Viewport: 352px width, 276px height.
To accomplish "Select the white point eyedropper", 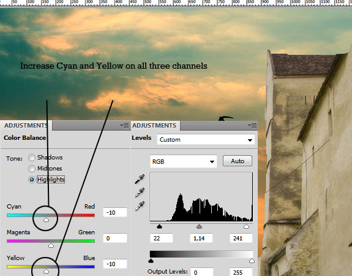I will pos(140,206).
